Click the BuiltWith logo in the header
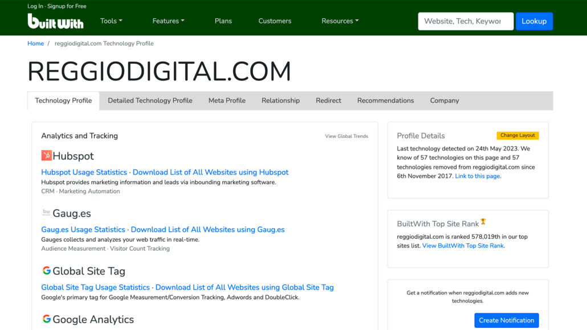This screenshot has width=587, height=330. 55,22
